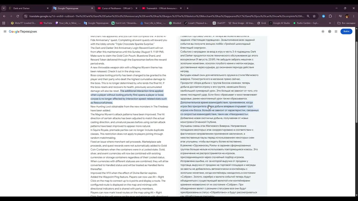This screenshot has width=358, height=201.
Task: Click the translate.google.ru address bar URL
Action: click(167, 16)
